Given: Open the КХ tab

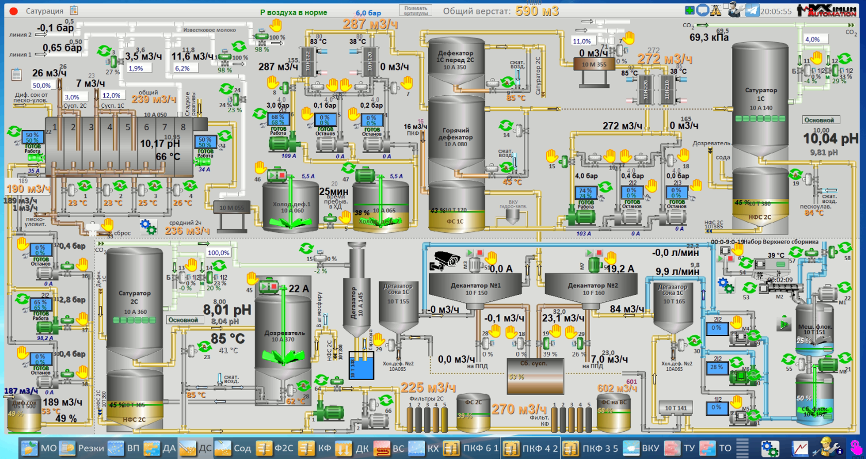Looking at the screenshot, I should [424, 448].
